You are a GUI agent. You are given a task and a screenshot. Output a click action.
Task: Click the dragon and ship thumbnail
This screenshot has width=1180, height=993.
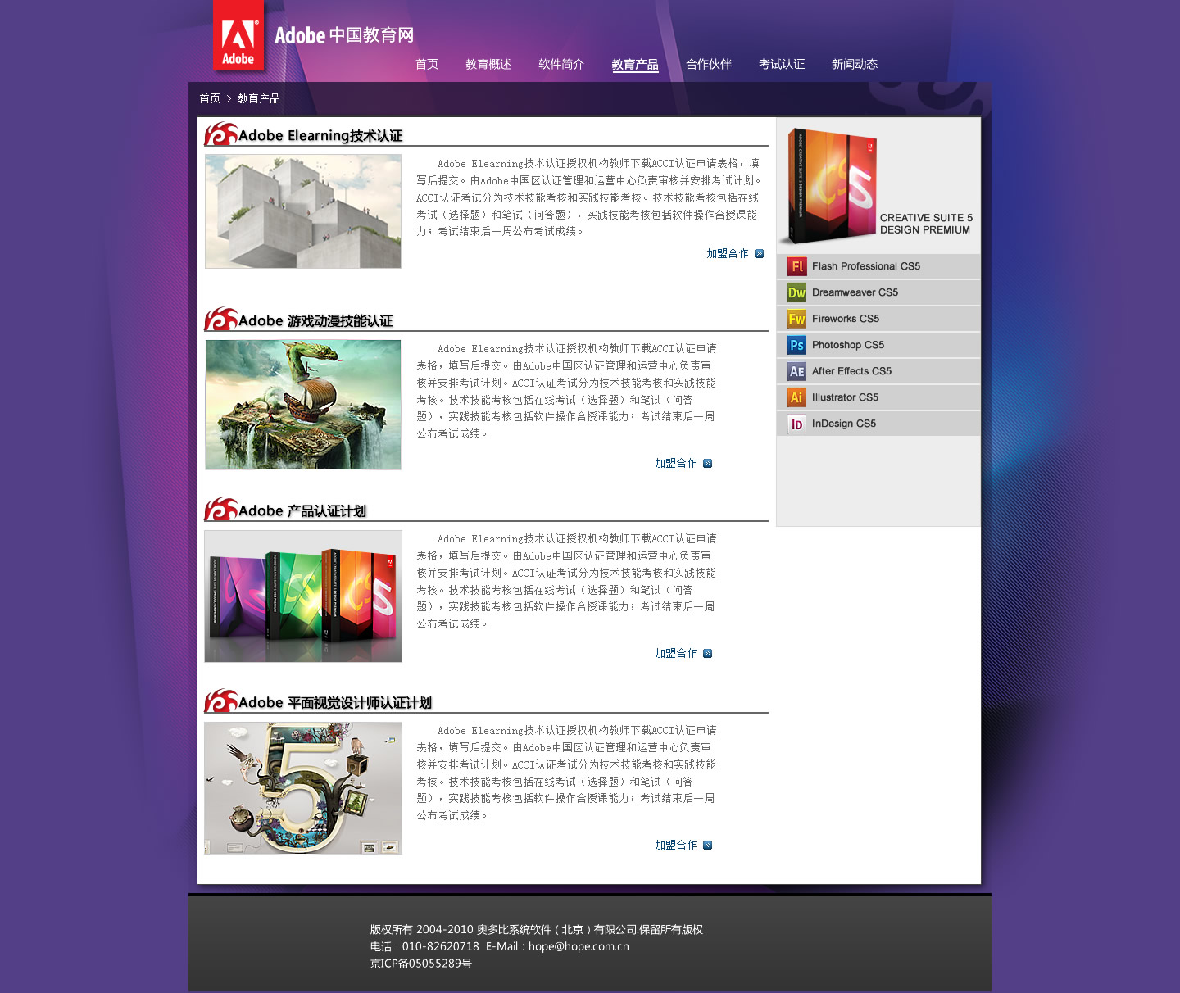click(x=303, y=405)
